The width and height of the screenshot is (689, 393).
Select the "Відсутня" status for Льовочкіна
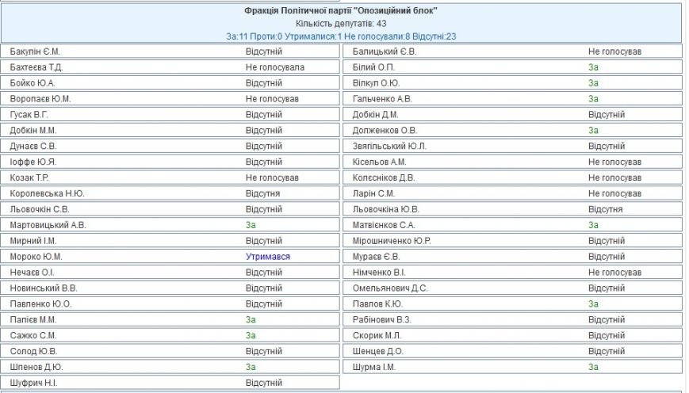click(x=606, y=210)
